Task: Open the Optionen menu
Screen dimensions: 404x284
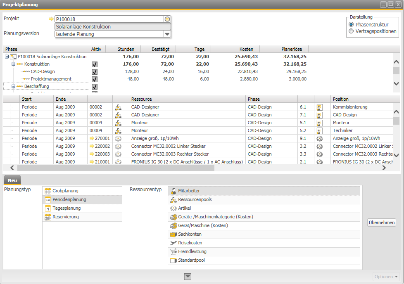Action: point(385,277)
